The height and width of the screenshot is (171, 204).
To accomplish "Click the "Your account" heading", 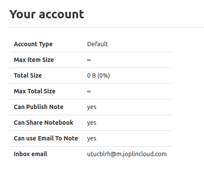I will (47, 14).
